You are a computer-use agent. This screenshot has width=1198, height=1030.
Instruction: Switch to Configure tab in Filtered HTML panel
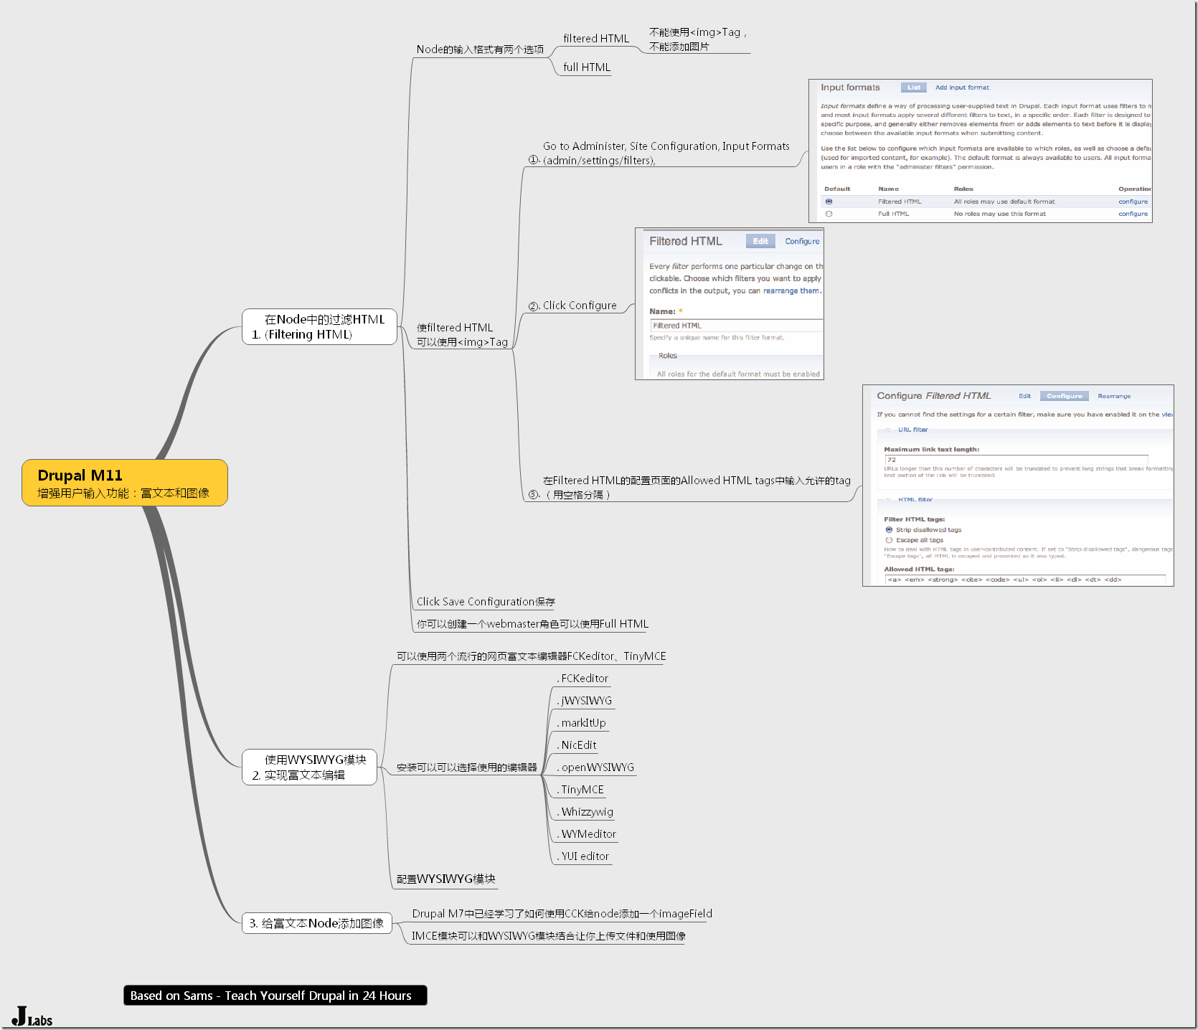802,242
